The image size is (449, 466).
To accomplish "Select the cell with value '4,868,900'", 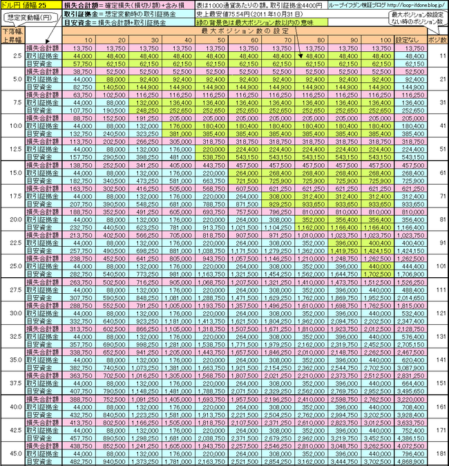I will click(411, 462).
